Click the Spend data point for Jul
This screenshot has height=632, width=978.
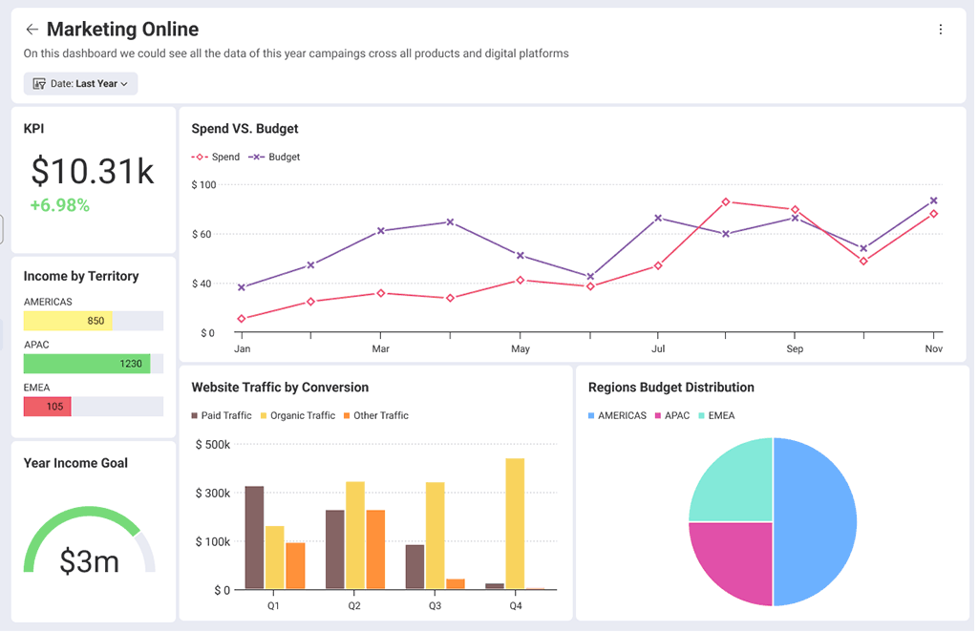tap(660, 266)
